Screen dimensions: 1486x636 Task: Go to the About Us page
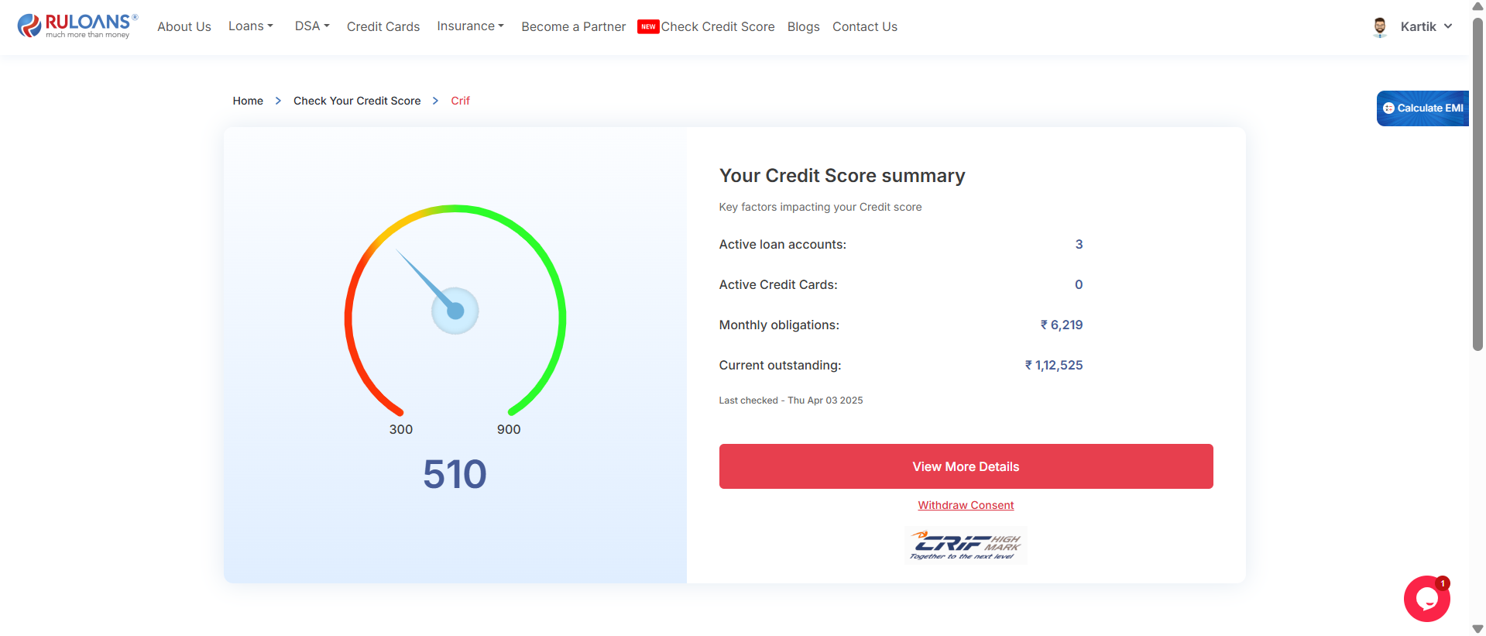(184, 27)
